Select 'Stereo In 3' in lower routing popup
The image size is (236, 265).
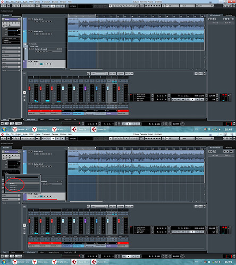23,189
